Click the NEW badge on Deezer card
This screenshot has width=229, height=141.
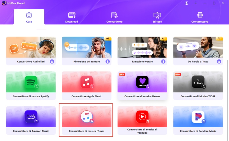122,74
